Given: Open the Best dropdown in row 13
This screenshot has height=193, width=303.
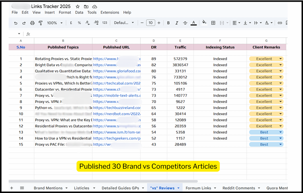Looking at the screenshot, I should point(266,132).
